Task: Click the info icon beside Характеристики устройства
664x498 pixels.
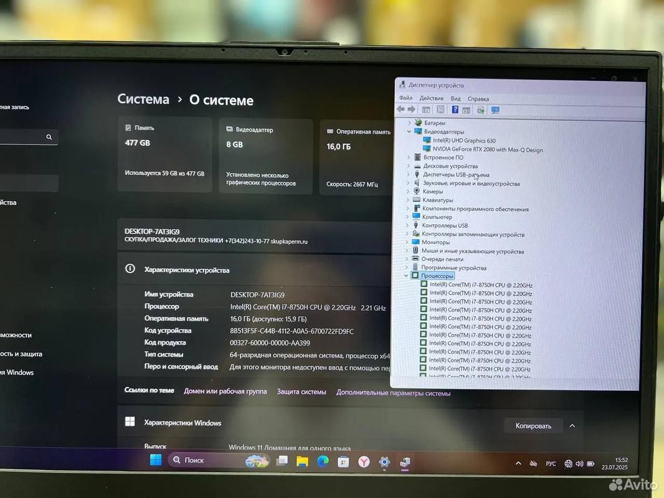Action: click(130, 269)
